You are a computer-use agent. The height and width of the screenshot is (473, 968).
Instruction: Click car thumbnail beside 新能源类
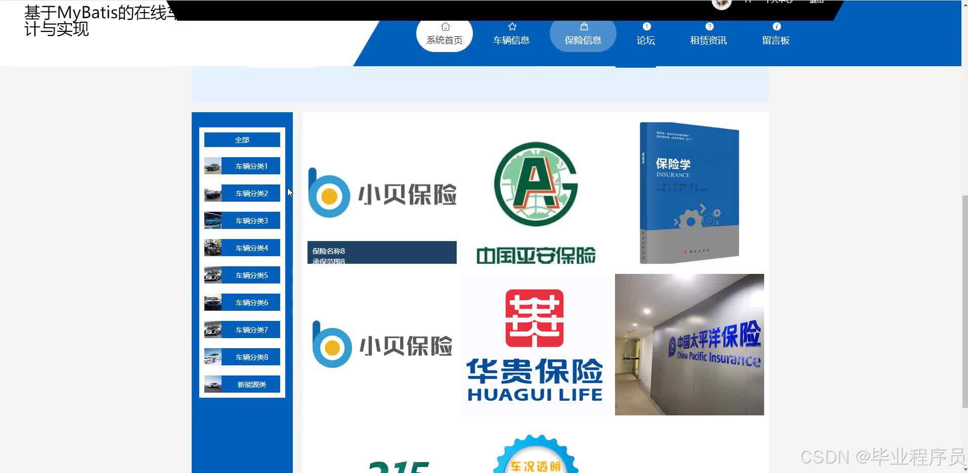click(x=213, y=384)
